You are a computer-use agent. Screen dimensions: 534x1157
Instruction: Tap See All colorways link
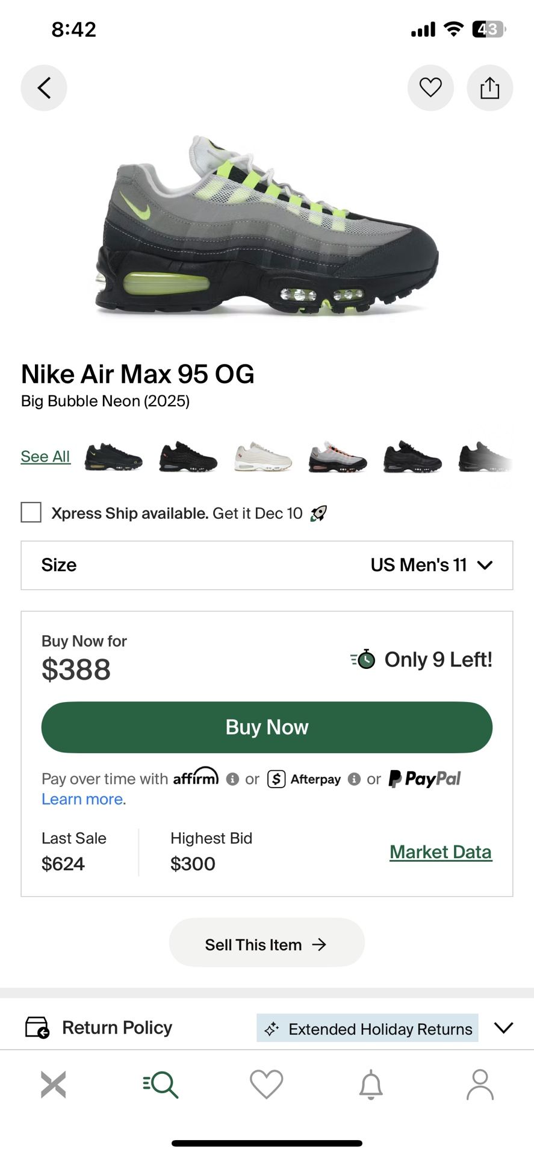[45, 457]
